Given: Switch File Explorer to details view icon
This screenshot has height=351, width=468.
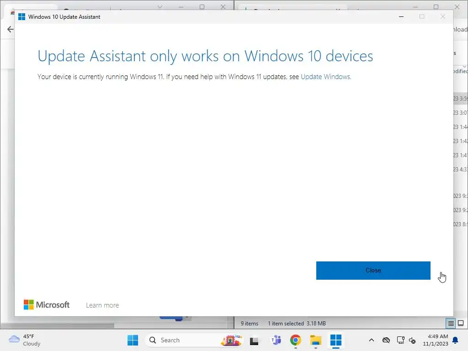Looking at the screenshot, I should click(x=451, y=323).
